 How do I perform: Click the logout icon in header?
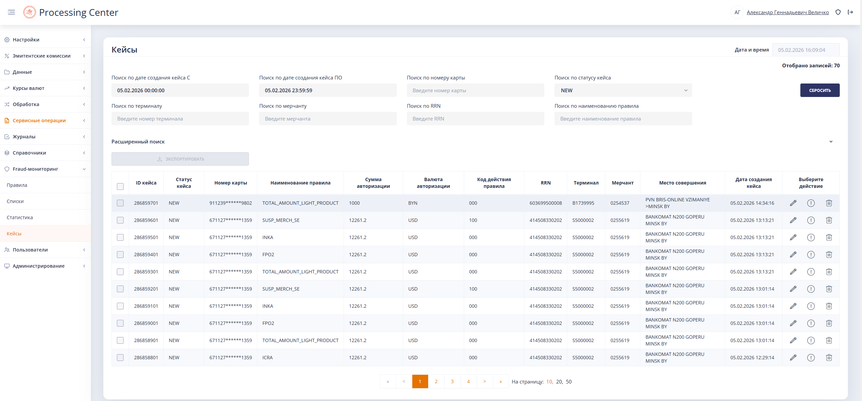[850, 12]
